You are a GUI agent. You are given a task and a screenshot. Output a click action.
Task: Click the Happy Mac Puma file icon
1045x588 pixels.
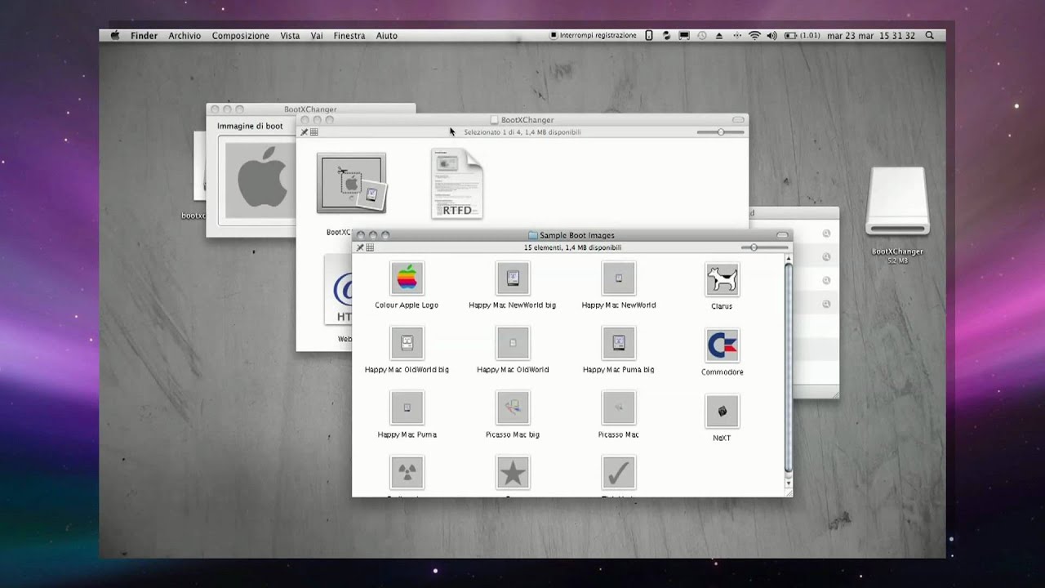(x=407, y=408)
